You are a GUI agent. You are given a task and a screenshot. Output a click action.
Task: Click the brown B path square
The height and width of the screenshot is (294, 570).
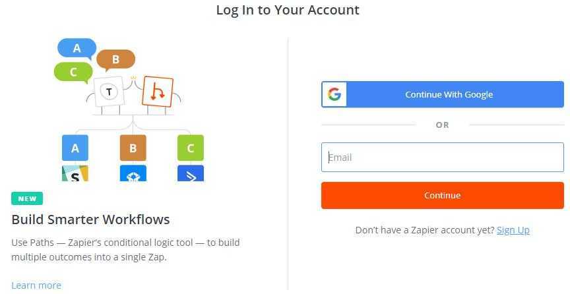point(133,148)
